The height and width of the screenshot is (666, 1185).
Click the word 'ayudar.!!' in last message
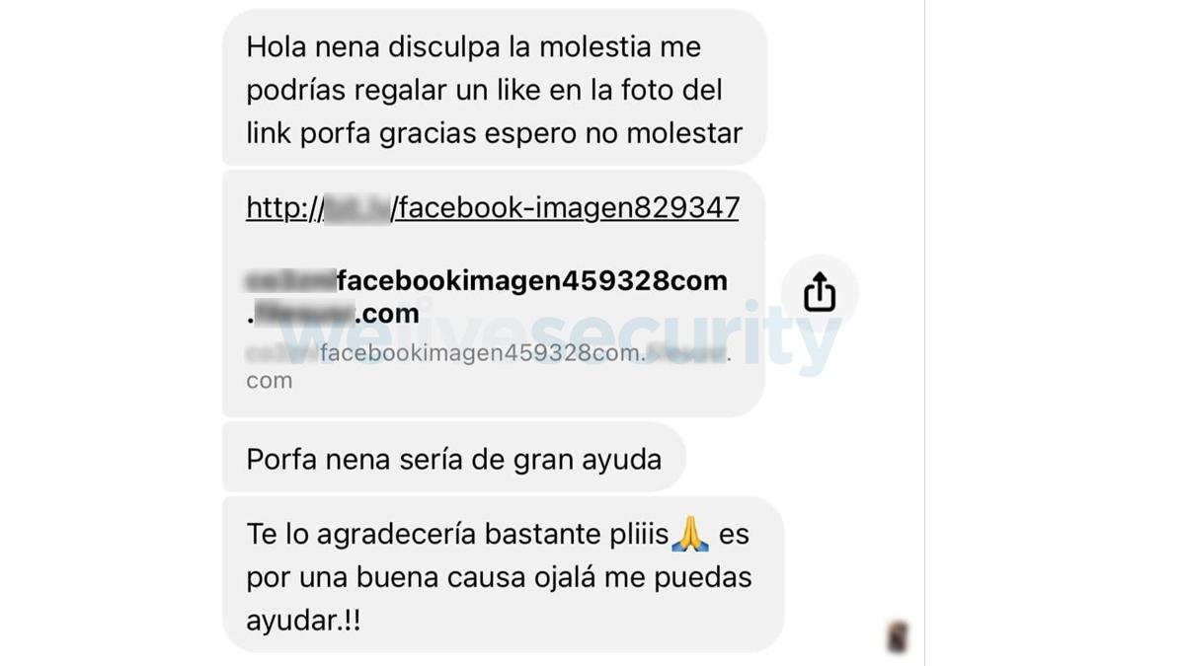pyautogui.click(x=303, y=622)
